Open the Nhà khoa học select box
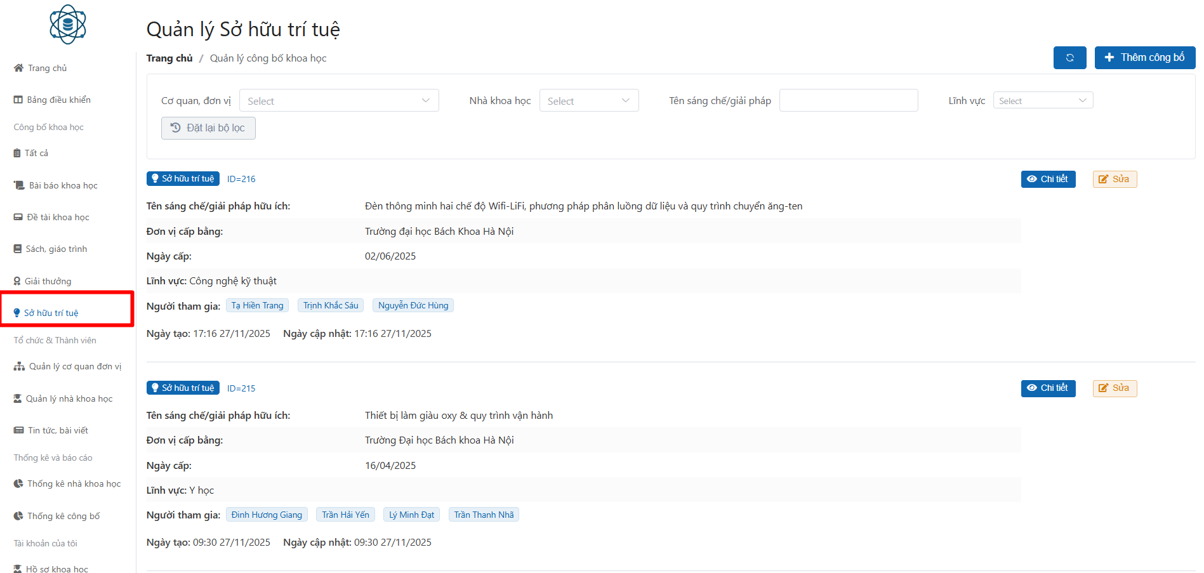Image resolution: width=1204 pixels, height=573 pixels. tap(588, 101)
